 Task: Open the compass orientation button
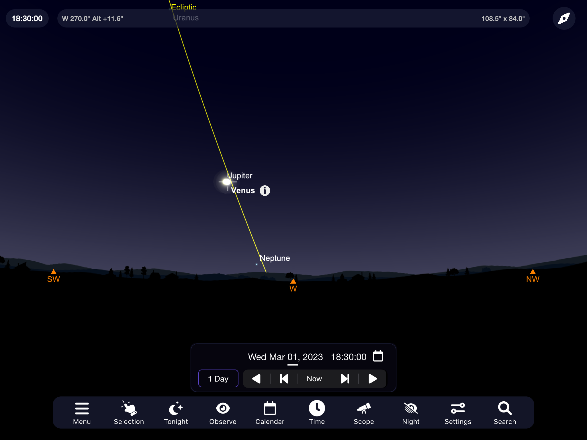[564, 19]
